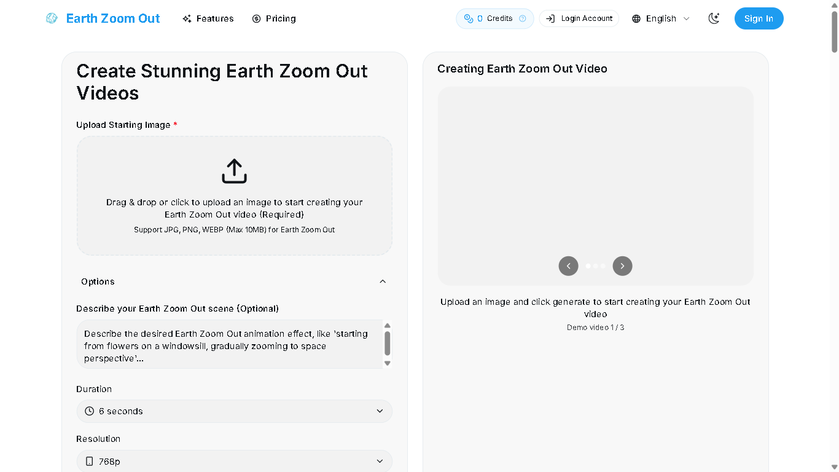Click the globe language icon
Screen dimensions: 839x472
636,18
